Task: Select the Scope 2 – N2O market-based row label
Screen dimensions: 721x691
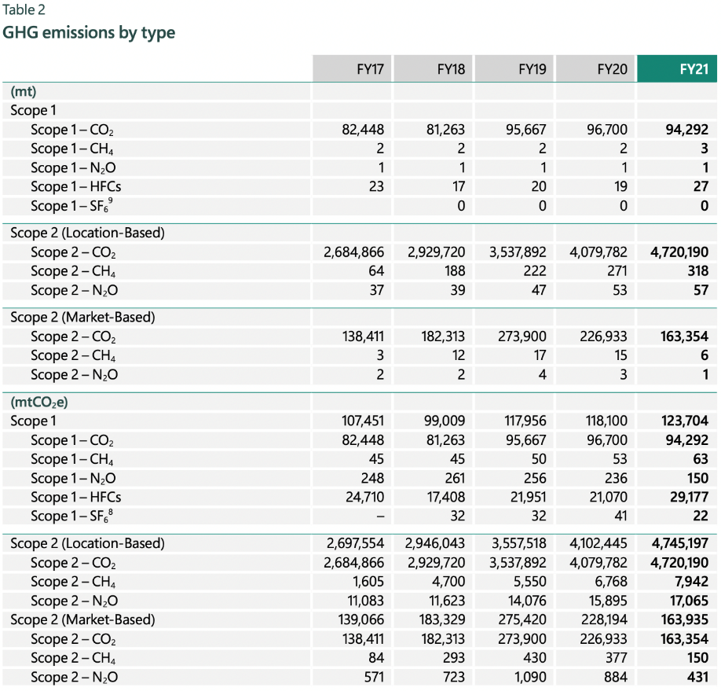Action: click(x=79, y=677)
